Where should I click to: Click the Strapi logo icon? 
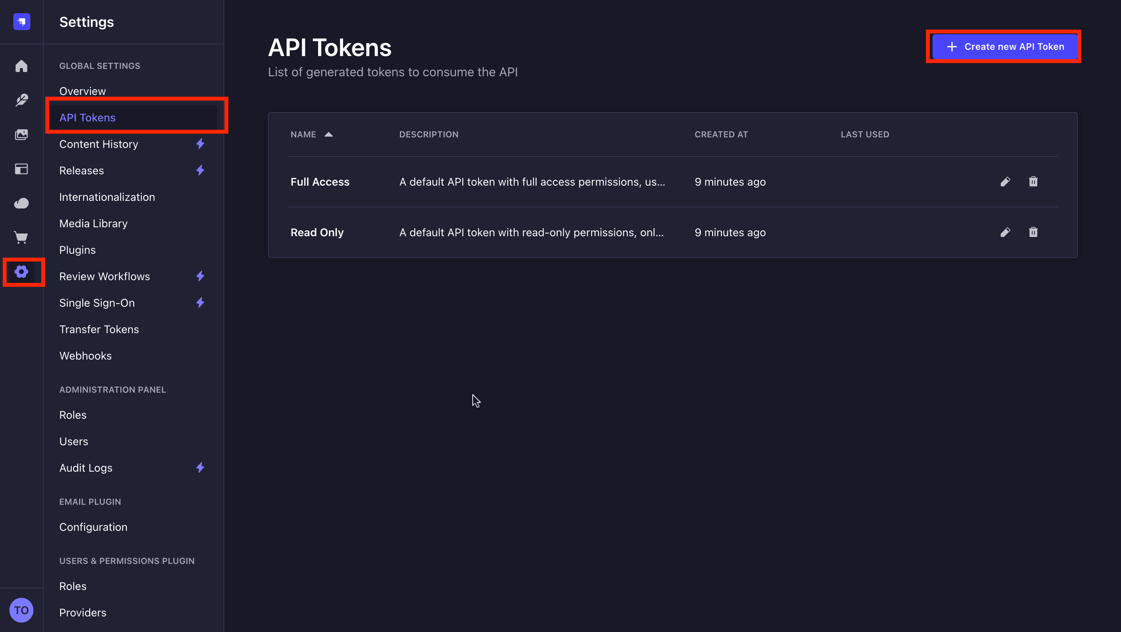point(21,22)
